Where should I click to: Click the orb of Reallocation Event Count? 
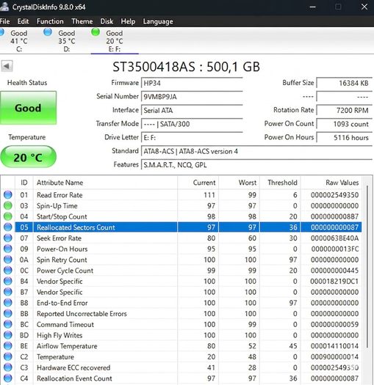tap(8, 378)
